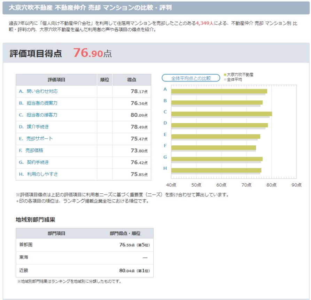
Task: Click the 全体平均点との比較 button
Action: click(191, 78)
